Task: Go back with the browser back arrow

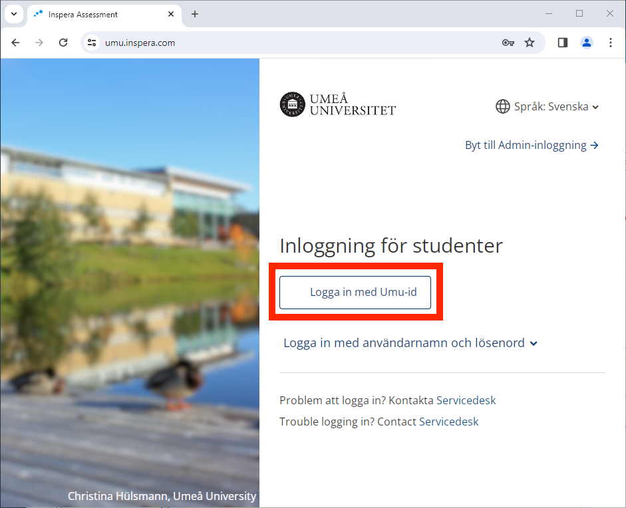Action: 15,43
